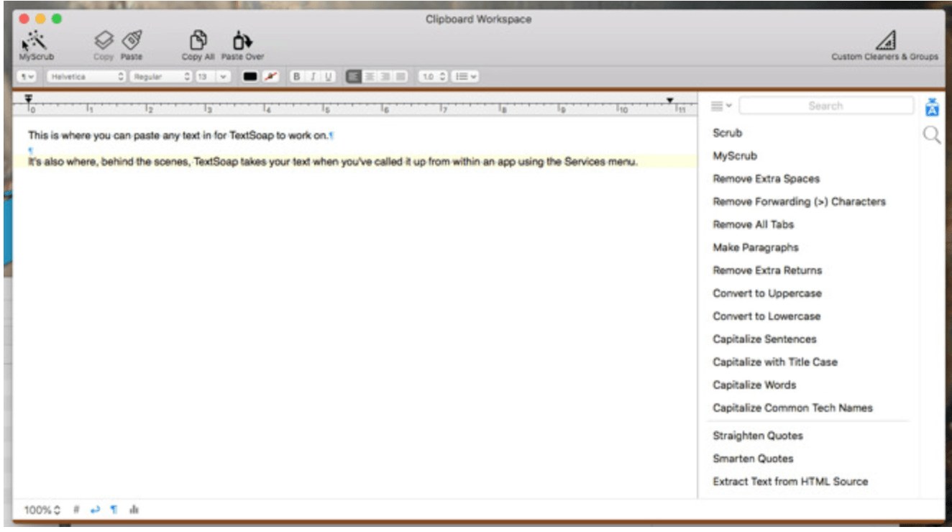This screenshot has height=532, width=952.
Task: Click Extract Text from HTML Source
Action: point(789,482)
